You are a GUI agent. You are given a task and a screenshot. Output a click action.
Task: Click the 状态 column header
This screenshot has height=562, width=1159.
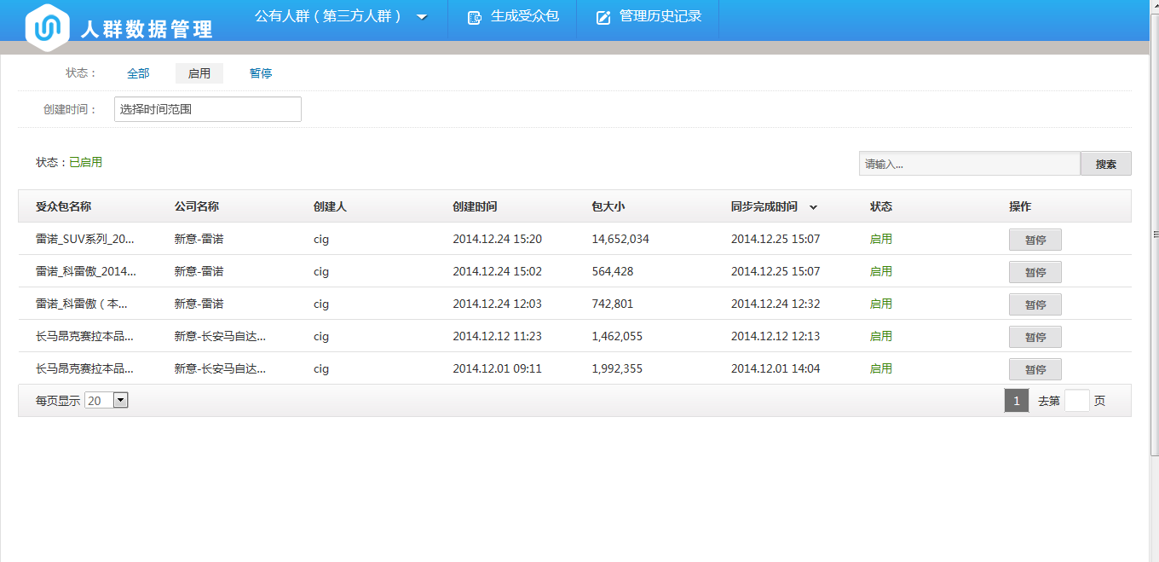coord(881,206)
